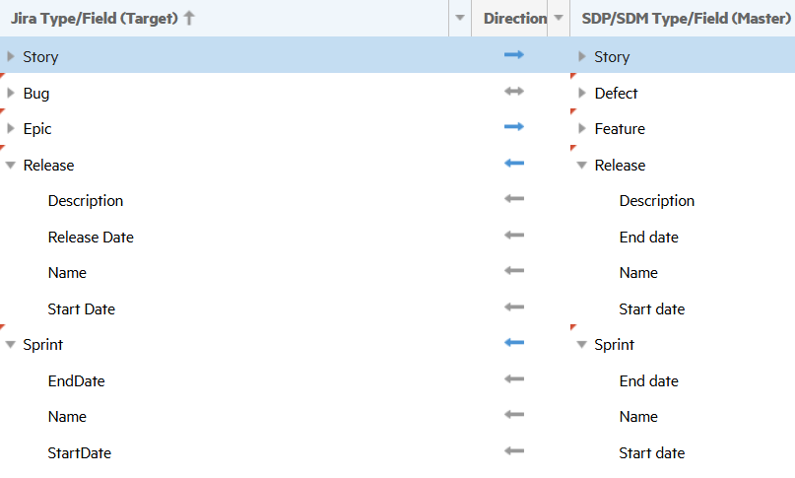Open Jira Type/Field column filter dropdown
Image resolution: width=795 pixels, height=478 pixels.
pyautogui.click(x=459, y=19)
